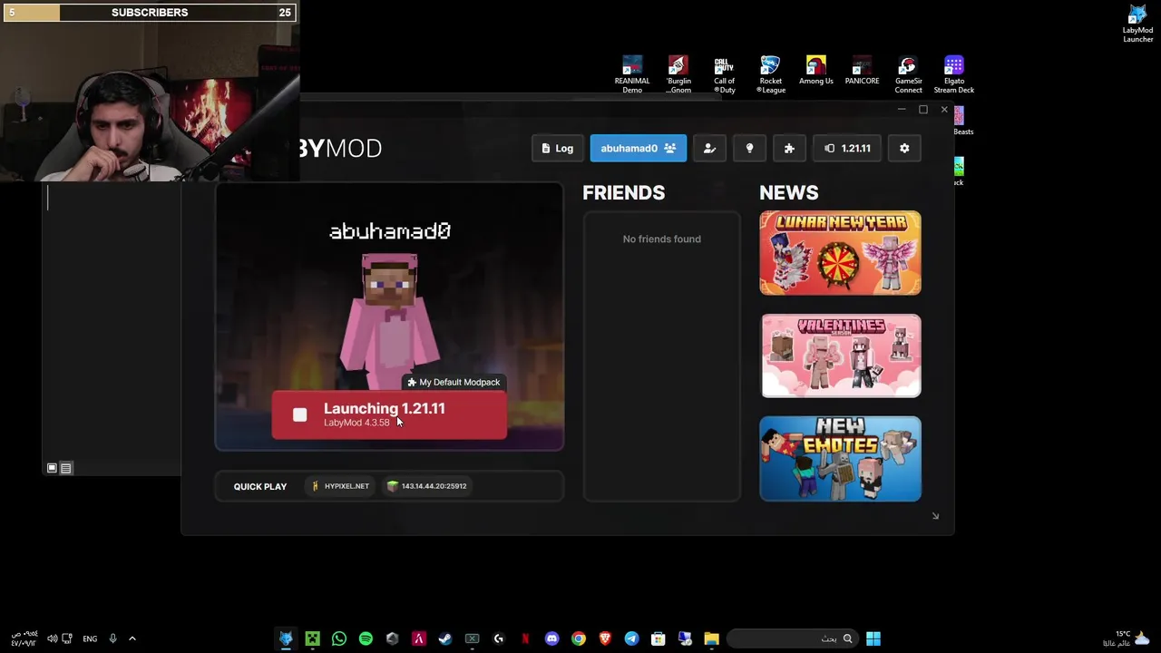
Task: Open Microsoft Store from the taskbar
Action: click(659, 638)
